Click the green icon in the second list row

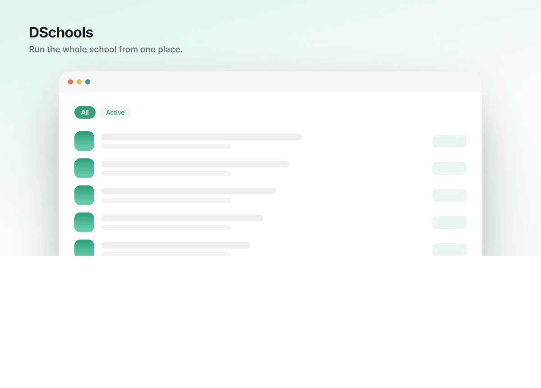(x=84, y=168)
